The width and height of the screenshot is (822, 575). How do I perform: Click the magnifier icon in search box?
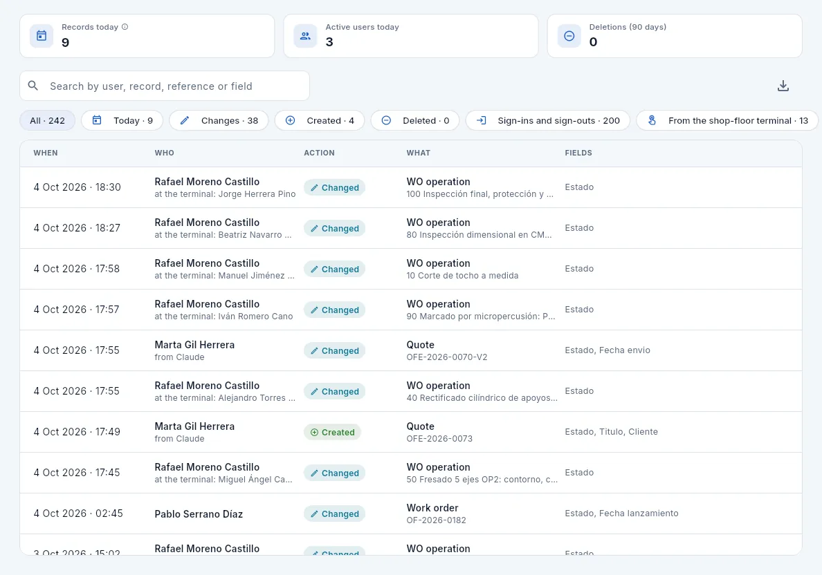click(33, 86)
